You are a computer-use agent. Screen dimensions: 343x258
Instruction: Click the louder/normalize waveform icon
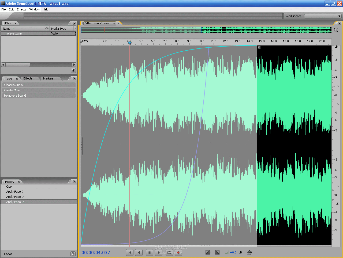[249, 252]
